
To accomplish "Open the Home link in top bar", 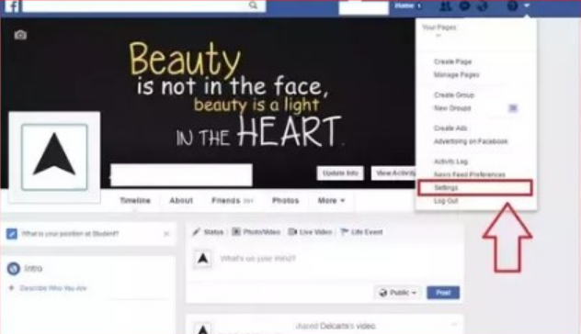I will point(404,6).
